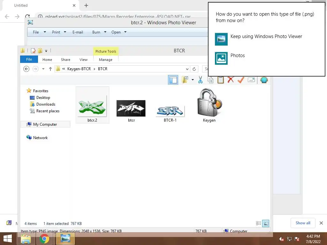Switch to Details view icon in status bar

(258, 223)
